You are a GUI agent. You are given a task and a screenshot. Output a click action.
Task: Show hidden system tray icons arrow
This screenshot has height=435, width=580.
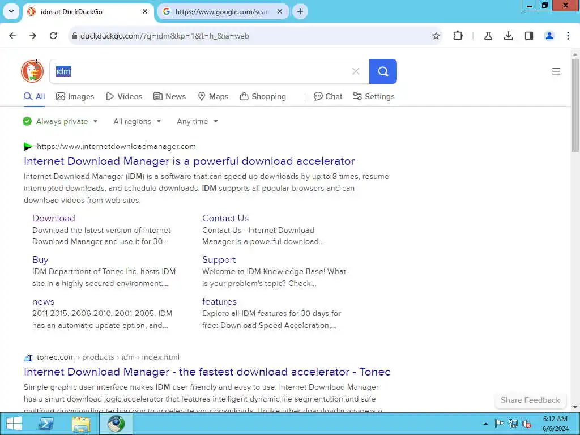[x=485, y=424]
